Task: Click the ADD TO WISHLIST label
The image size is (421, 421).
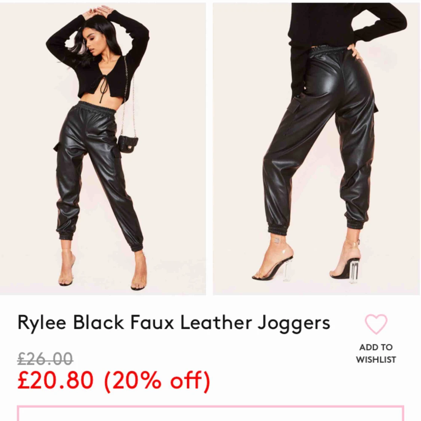Action: (376, 353)
